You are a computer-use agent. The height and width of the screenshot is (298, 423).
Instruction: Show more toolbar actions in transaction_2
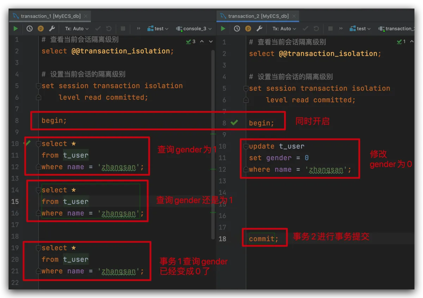(x=341, y=29)
